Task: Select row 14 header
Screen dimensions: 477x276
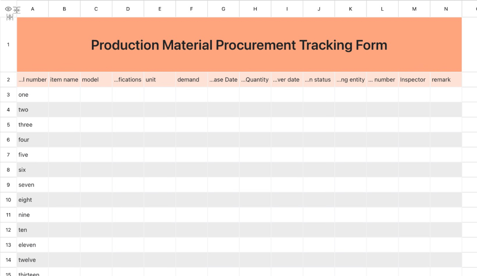Action: pos(8,260)
